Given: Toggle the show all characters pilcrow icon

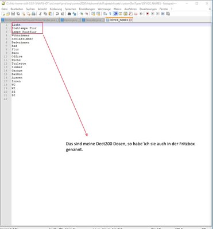Looking at the screenshot, I should (x=110, y=14).
